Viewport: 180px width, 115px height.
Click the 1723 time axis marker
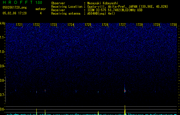coord(54,25)
